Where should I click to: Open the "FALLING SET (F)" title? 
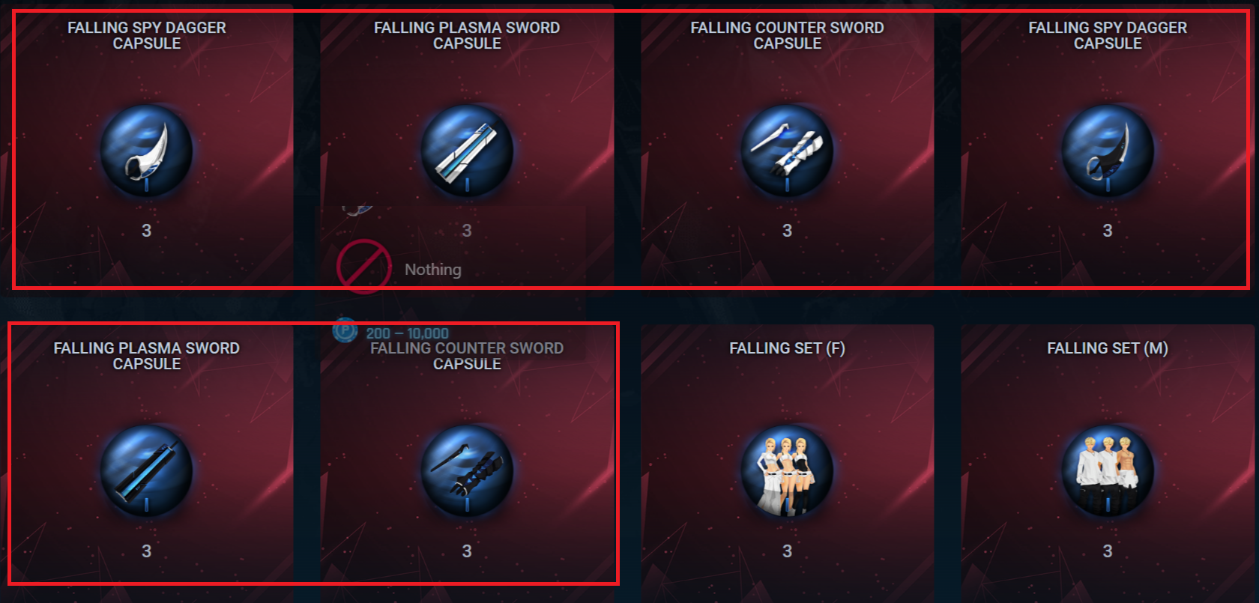(787, 348)
